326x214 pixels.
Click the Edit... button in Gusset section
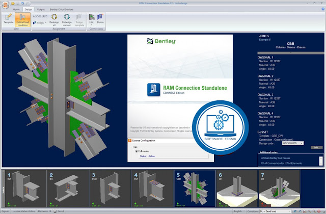317,147
